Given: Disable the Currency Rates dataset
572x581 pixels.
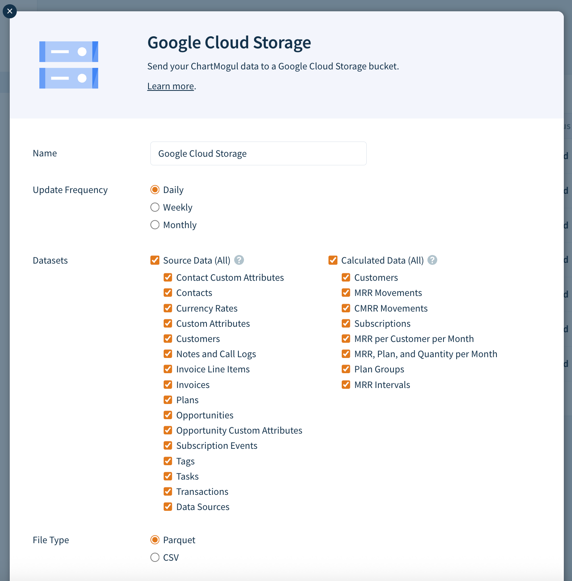Looking at the screenshot, I should 168,308.
